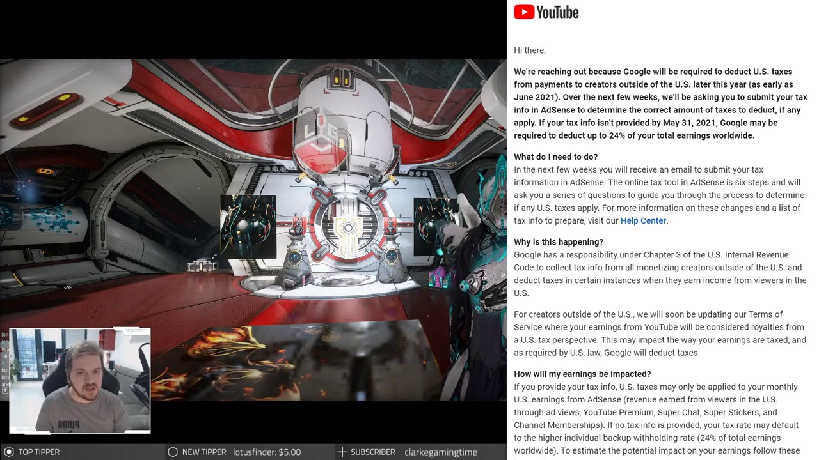Screen dimensions: 819x460
Task: Click the left warframe poster on wall
Action: click(248, 226)
